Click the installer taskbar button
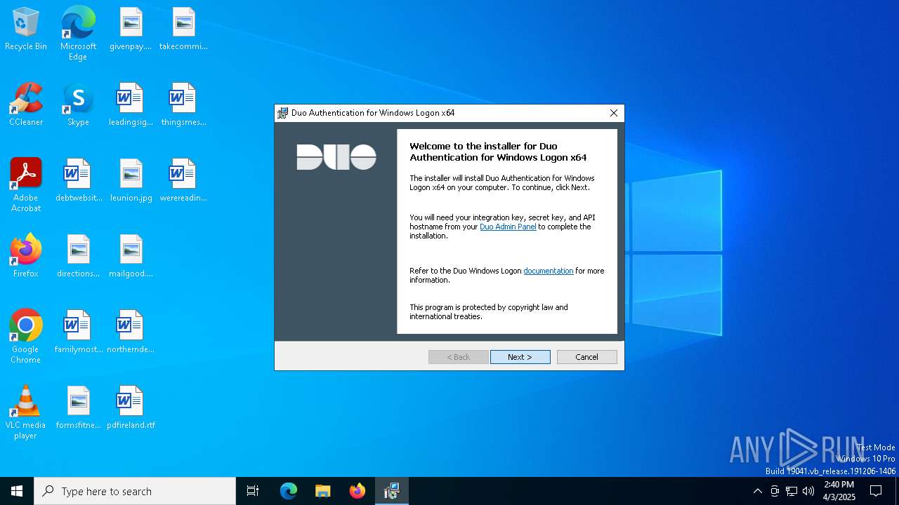This screenshot has width=899, height=505. click(x=392, y=491)
